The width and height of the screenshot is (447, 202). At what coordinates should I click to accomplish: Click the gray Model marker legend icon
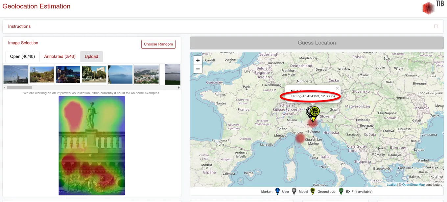(294, 191)
